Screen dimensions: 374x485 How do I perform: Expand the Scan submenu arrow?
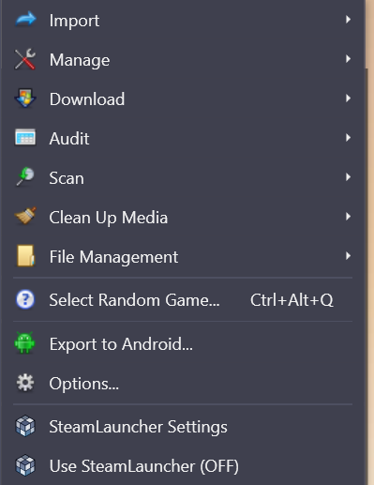coord(348,177)
